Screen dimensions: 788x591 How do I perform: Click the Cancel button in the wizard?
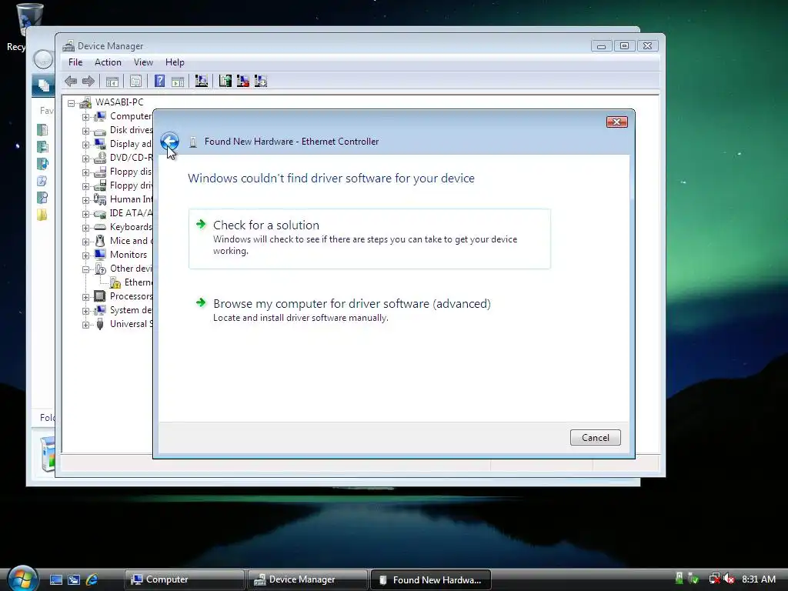[596, 437]
